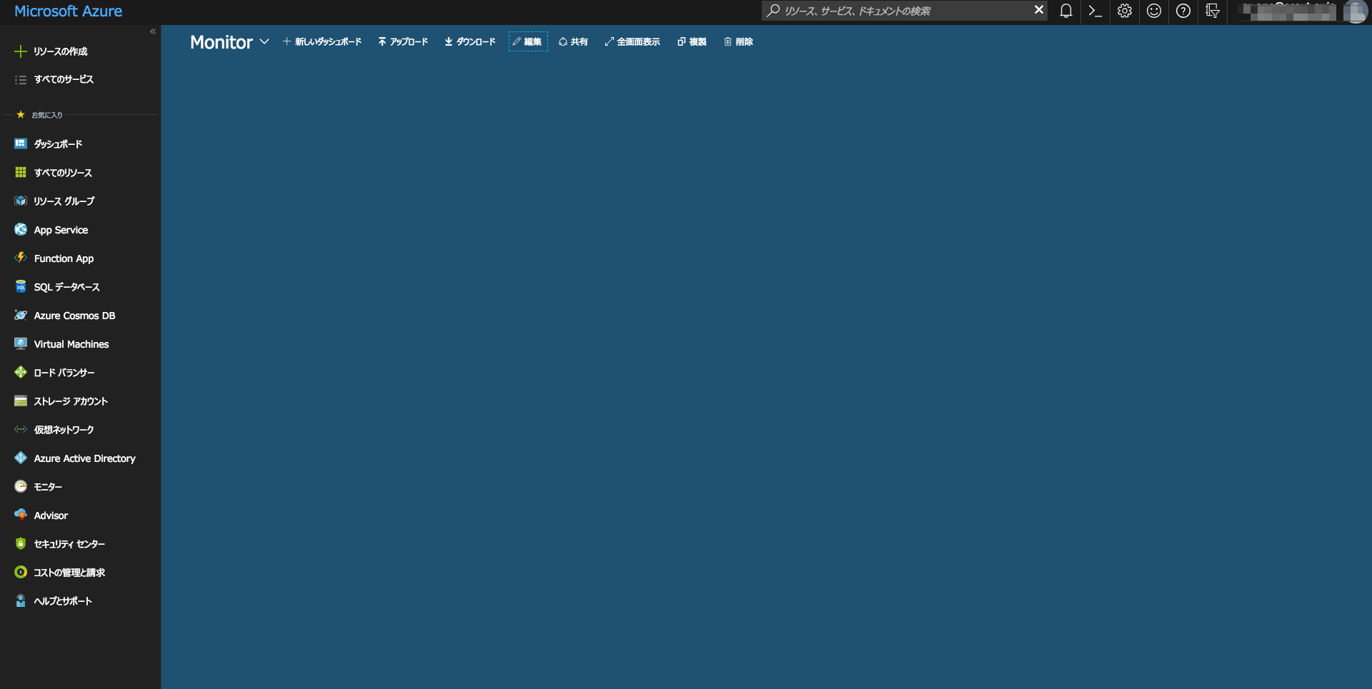Open 仮想ネットワーク icon
This screenshot has height=689, width=1372.
coord(21,429)
